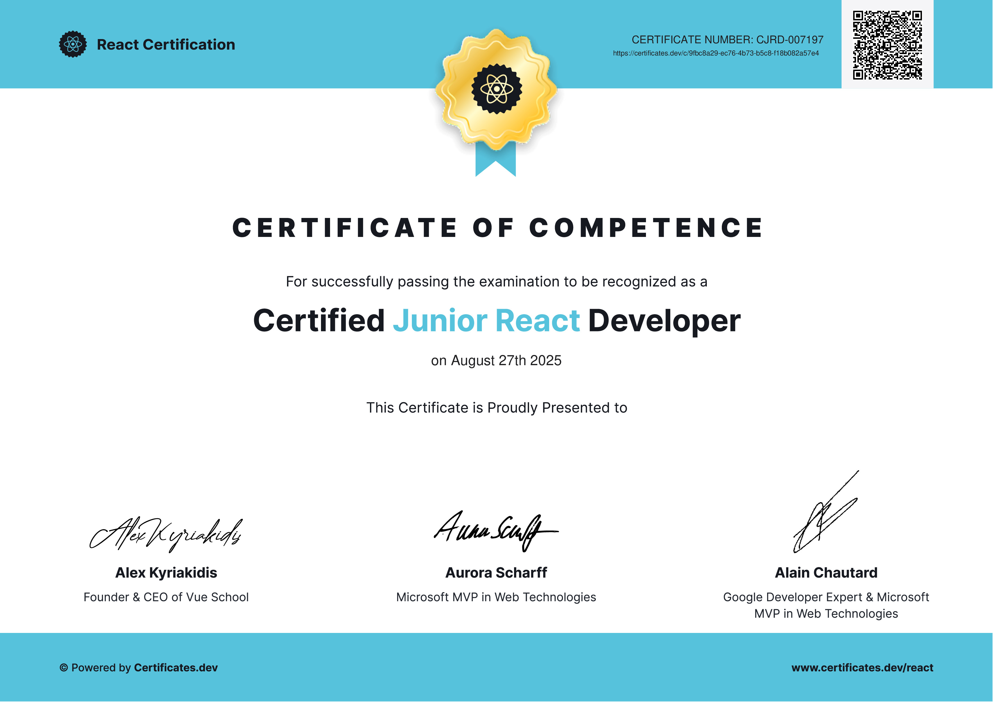Click the QR code image
The image size is (993, 702).
pos(887,45)
